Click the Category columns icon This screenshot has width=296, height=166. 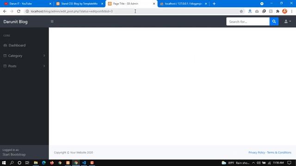(x=5, y=56)
